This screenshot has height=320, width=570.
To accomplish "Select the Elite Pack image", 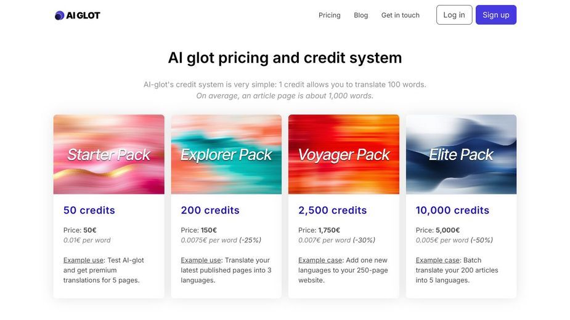I will click(461, 154).
